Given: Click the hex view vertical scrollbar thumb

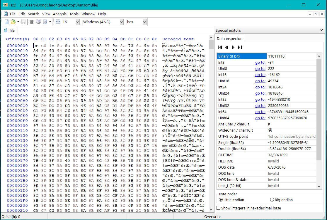Looking at the screenshot, I should point(211,45).
